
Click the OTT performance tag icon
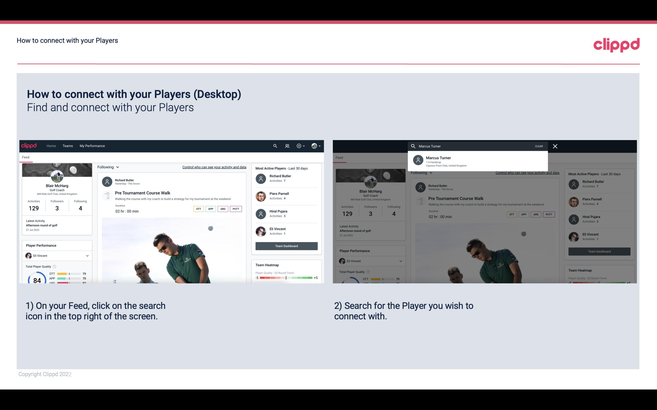[198, 209]
